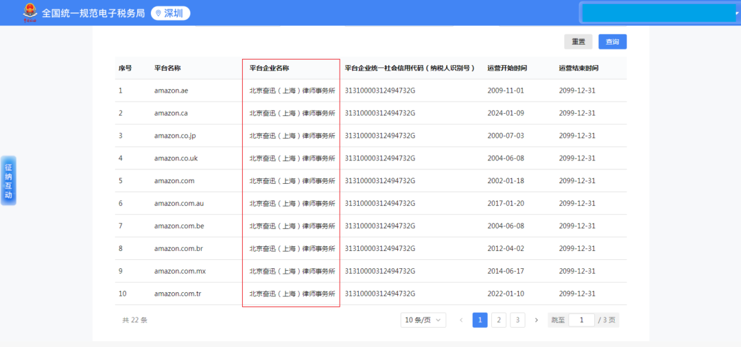The width and height of the screenshot is (741, 347).
Task: Open the 征纳互动 side panel
Action: (x=8, y=180)
